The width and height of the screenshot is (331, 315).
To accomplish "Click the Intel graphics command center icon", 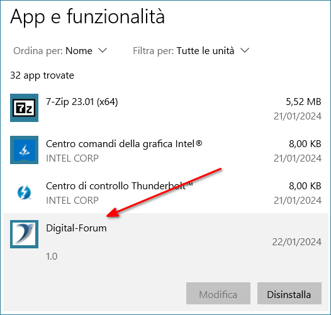I will [x=24, y=150].
